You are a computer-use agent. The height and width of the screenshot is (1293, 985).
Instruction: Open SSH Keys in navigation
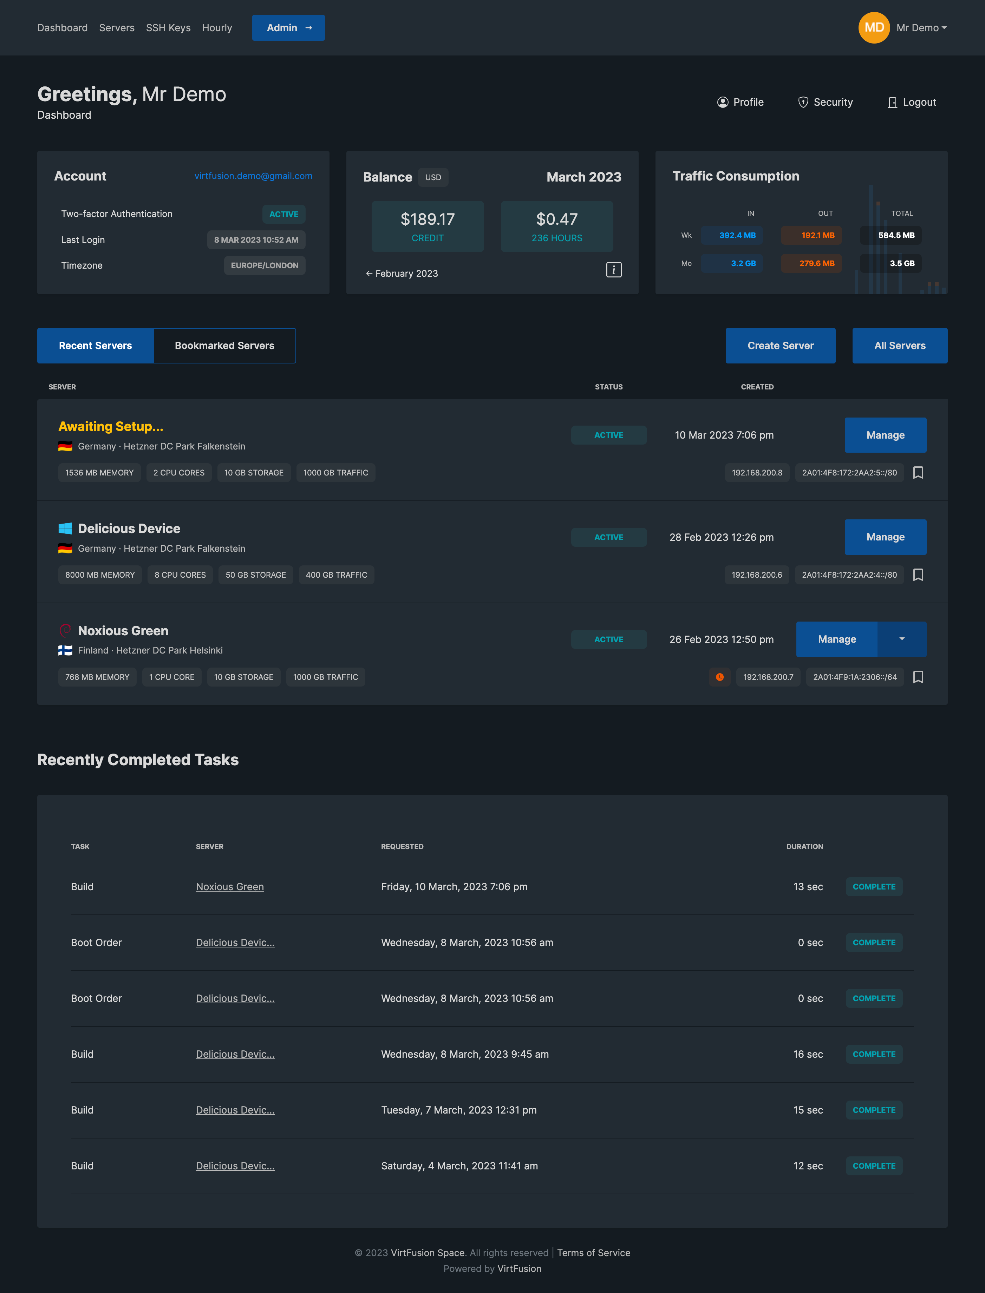(x=168, y=27)
